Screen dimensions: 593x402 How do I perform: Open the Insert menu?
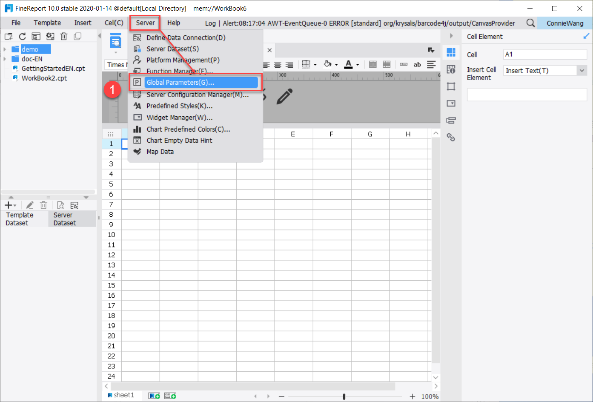[x=83, y=23]
